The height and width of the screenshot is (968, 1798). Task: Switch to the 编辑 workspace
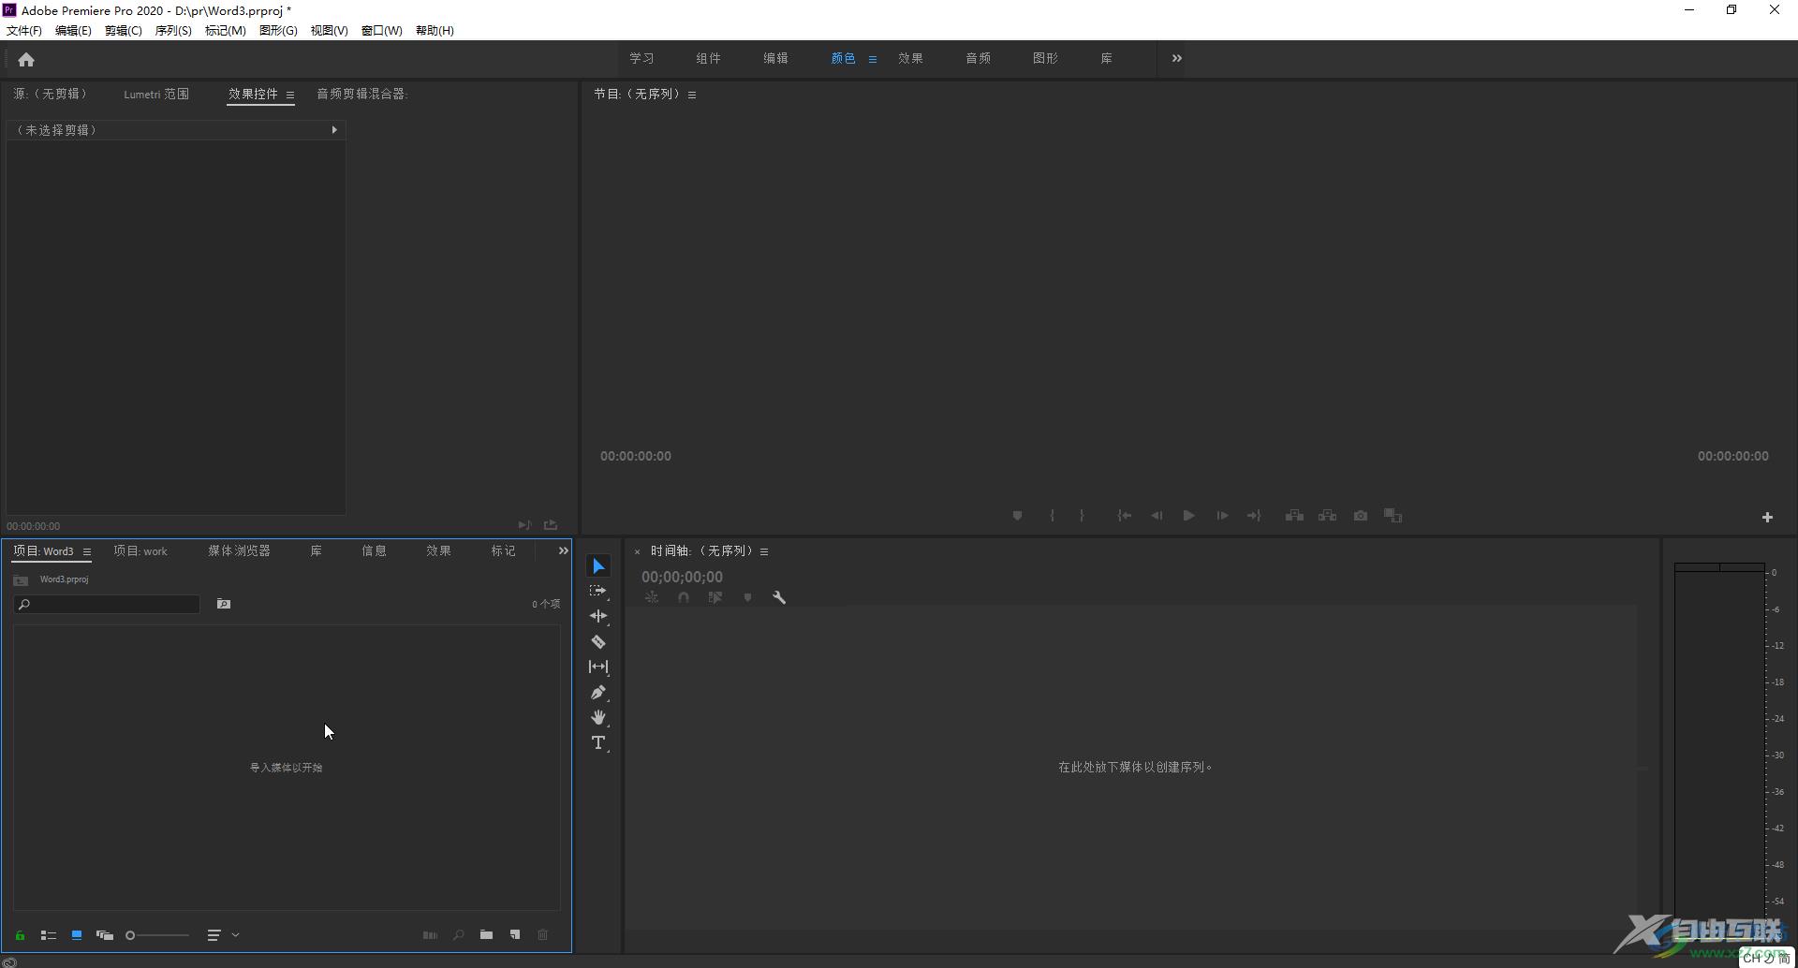pyautogui.click(x=775, y=58)
